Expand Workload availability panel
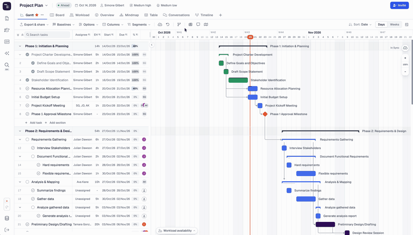The height and width of the screenshot is (235, 413). [177, 231]
